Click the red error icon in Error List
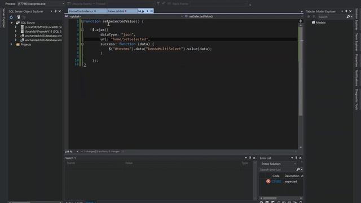The width and height of the screenshot is (361, 203). coord(268,182)
